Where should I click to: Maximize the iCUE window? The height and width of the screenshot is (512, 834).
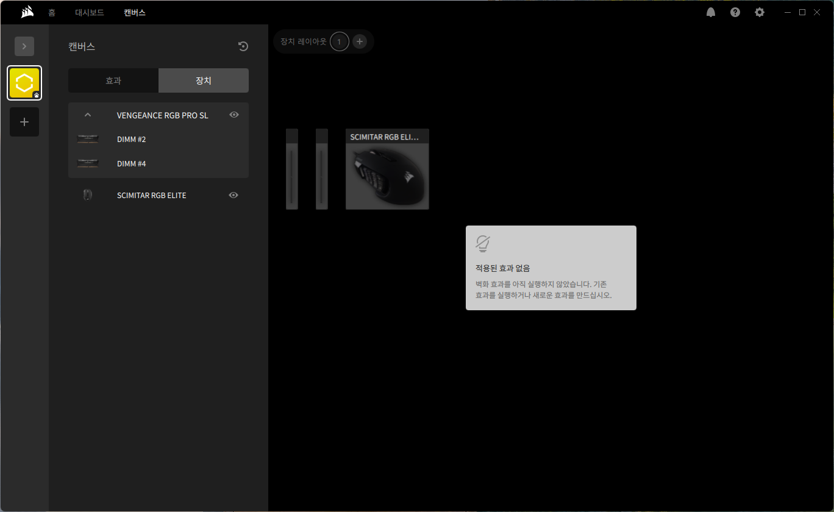[x=802, y=12]
